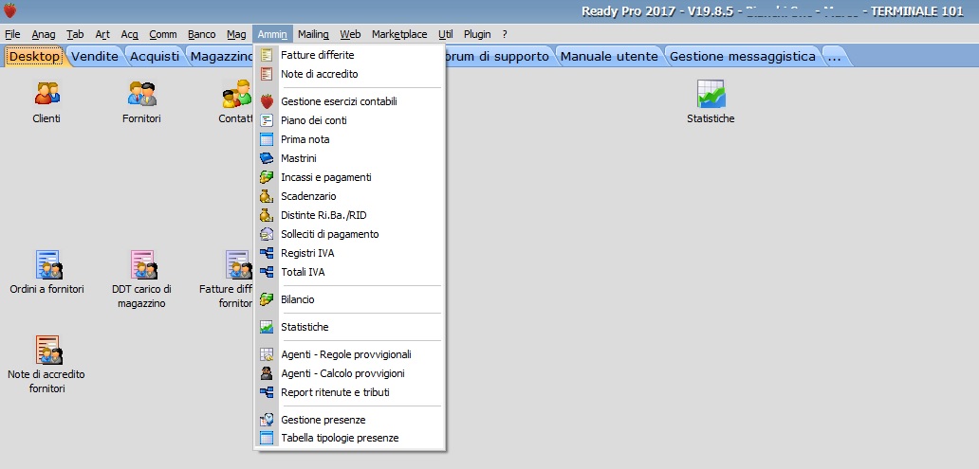
Task: Open the Comm menu
Action: [163, 34]
